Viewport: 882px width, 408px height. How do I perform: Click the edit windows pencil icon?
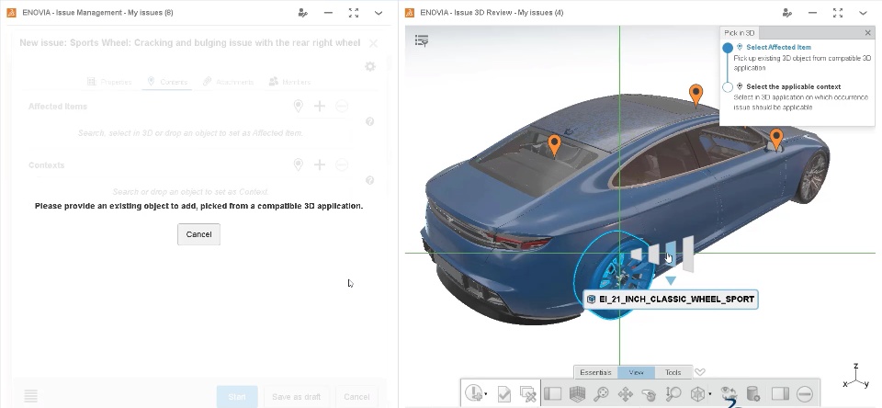coord(527,393)
